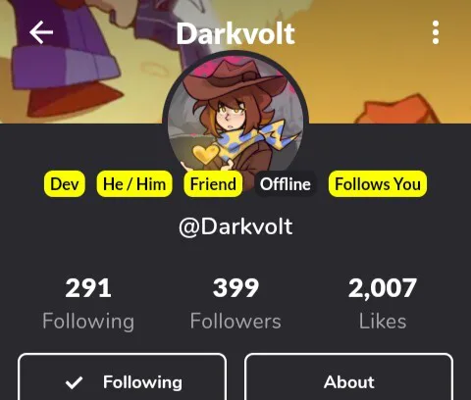471x400 pixels.
Task: Tap the Darkvolt header title
Action: pyautogui.click(x=235, y=33)
